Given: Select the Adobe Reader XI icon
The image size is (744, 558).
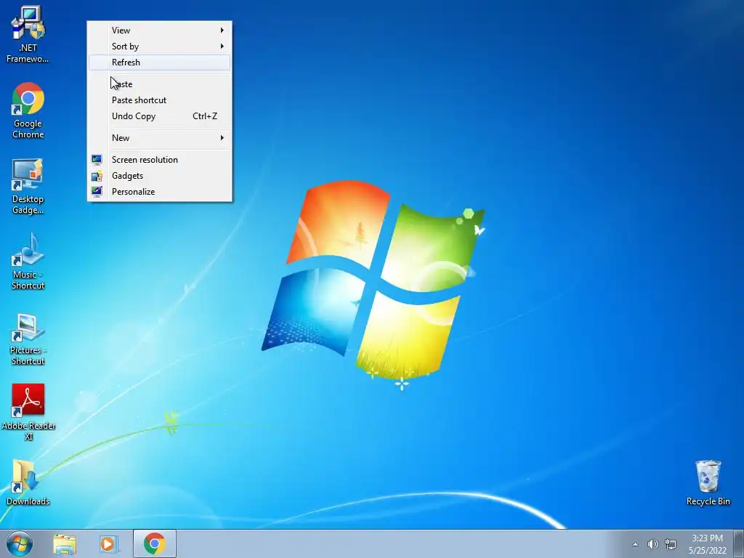Looking at the screenshot, I should [x=28, y=413].
